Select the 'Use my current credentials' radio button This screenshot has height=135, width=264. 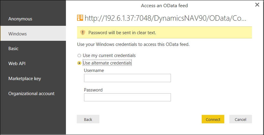(x=79, y=55)
